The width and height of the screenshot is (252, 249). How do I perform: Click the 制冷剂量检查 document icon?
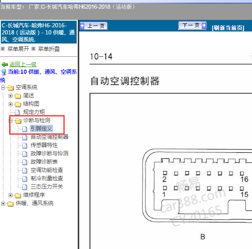click(24, 179)
